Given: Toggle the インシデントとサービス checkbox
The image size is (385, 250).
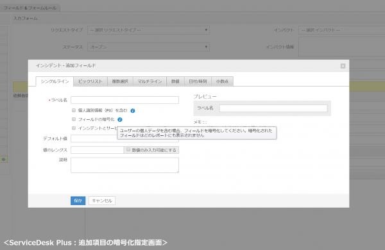Looking at the screenshot, I should pyautogui.click(x=74, y=128).
